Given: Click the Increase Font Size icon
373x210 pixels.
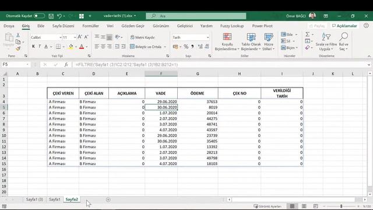Looking at the screenshot, I should (80, 37).
